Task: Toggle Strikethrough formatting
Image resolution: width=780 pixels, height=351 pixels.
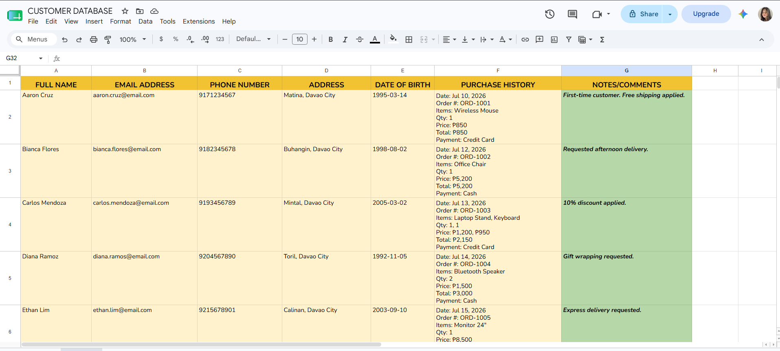Action: (360, 39)
